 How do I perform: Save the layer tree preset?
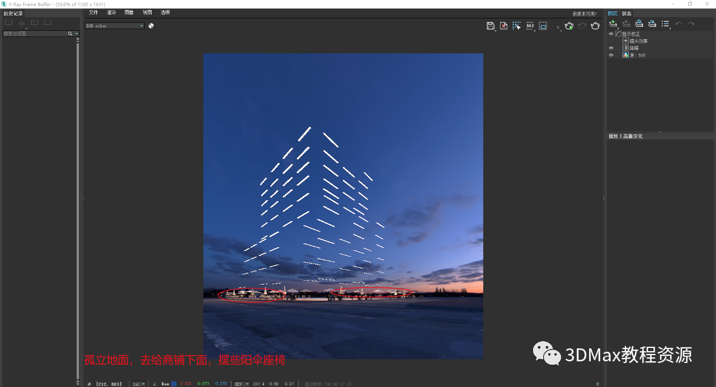639,23
